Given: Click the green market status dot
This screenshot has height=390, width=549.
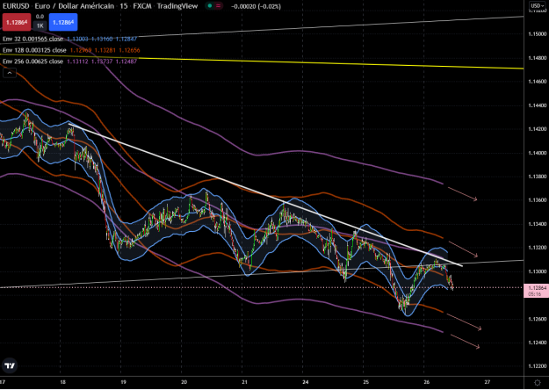Looking at the screenshot, I should pyautogui.click(x=210, y=6).
